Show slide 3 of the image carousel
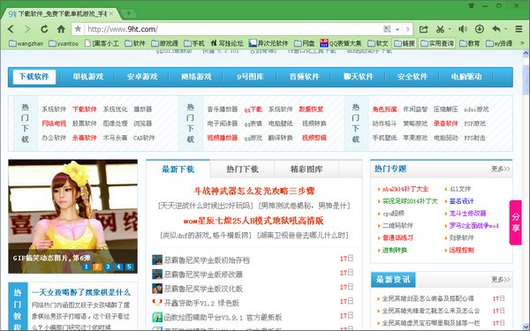The image size is (530, 331). click(x=108, y=267)
